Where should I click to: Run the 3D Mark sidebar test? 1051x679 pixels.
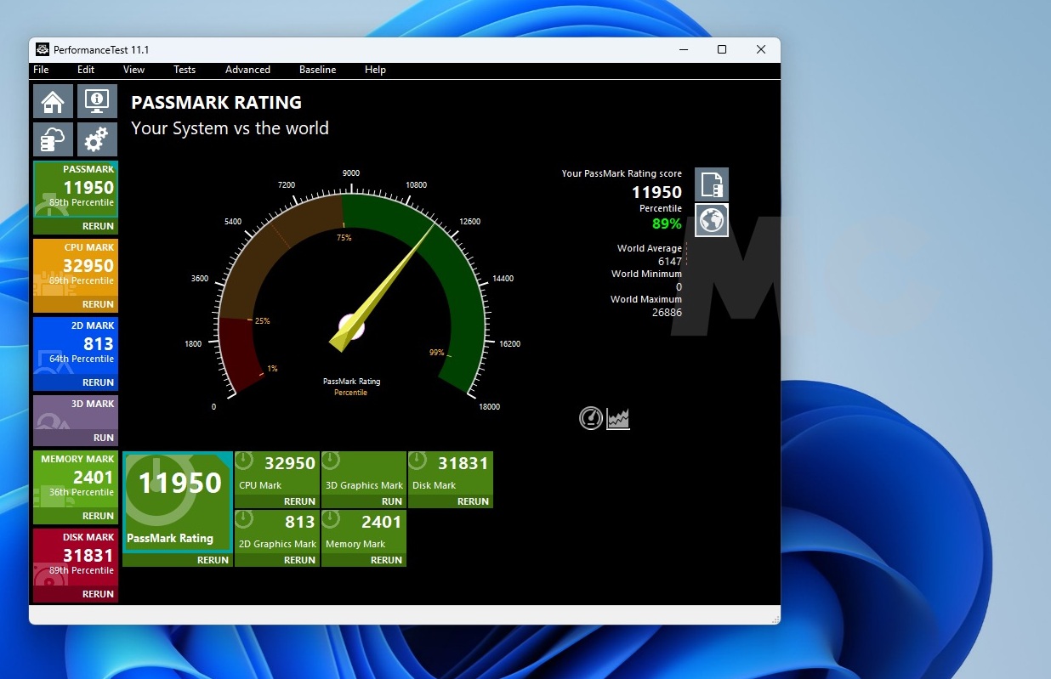(x=104, y=438)
